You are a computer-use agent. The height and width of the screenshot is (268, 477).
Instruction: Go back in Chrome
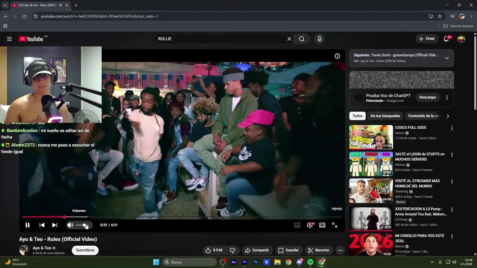(6, 16)
